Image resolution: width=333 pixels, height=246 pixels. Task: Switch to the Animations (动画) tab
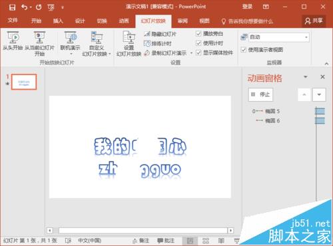pyautogui.click(x=124, y=21)
